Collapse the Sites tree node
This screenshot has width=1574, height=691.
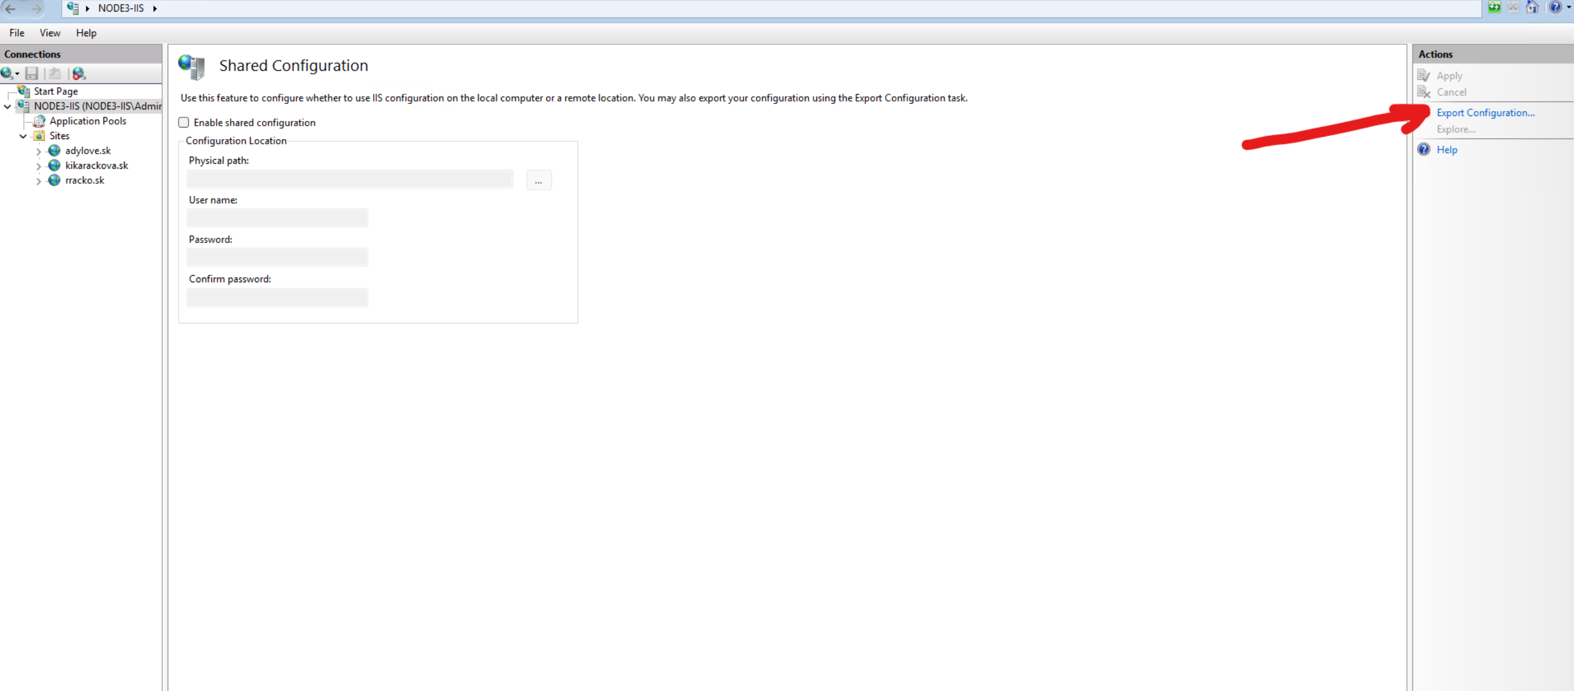pos(22,136)
